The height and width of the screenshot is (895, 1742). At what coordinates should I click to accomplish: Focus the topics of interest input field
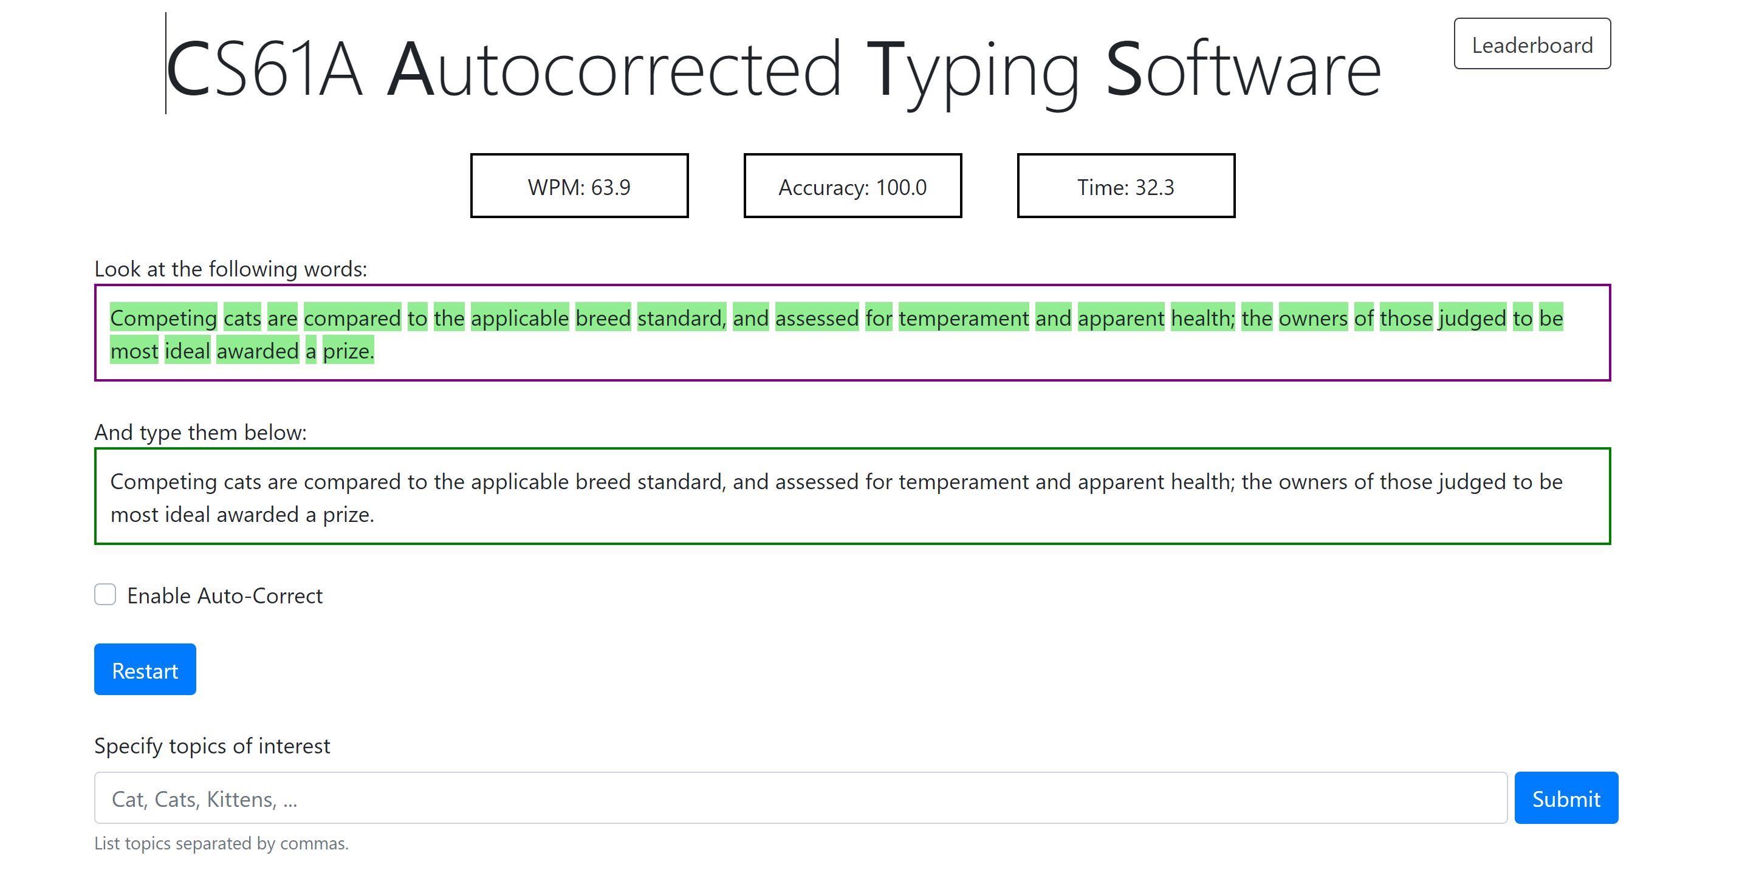[801, 798]
